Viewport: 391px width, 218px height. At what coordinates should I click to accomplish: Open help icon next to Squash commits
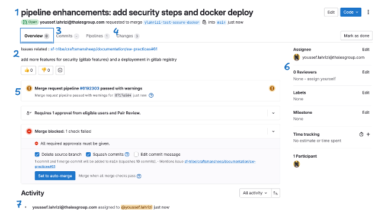[x=127, y=155]
